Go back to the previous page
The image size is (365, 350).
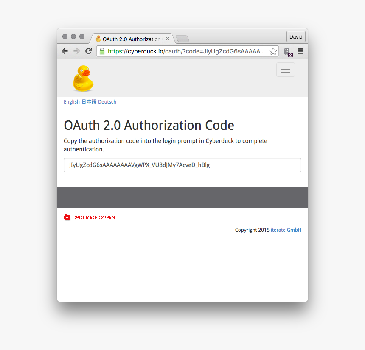tap(65, 51)
